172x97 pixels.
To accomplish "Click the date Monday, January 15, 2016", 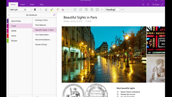I will (x=73, y=21).
